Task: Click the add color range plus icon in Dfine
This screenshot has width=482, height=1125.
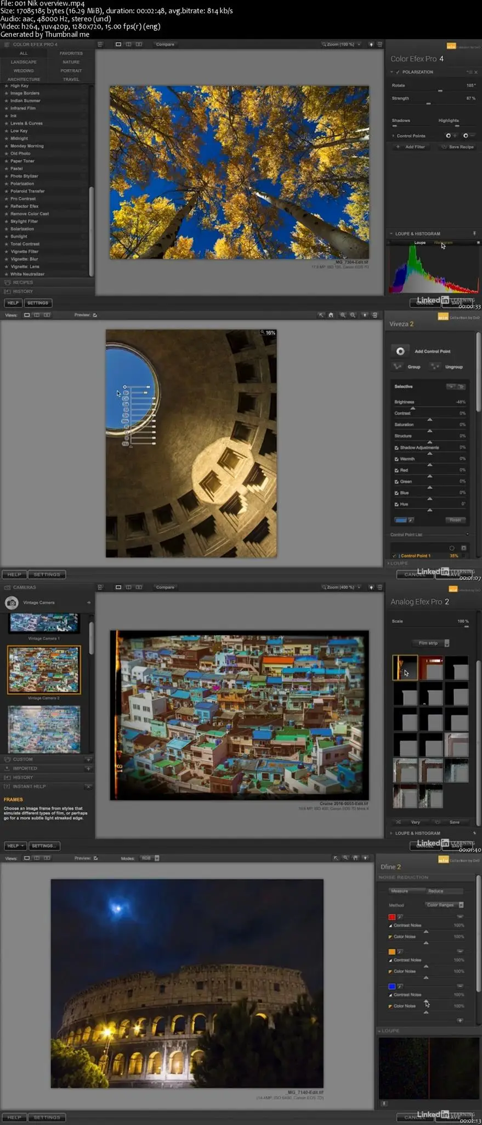Action: 460,1020
